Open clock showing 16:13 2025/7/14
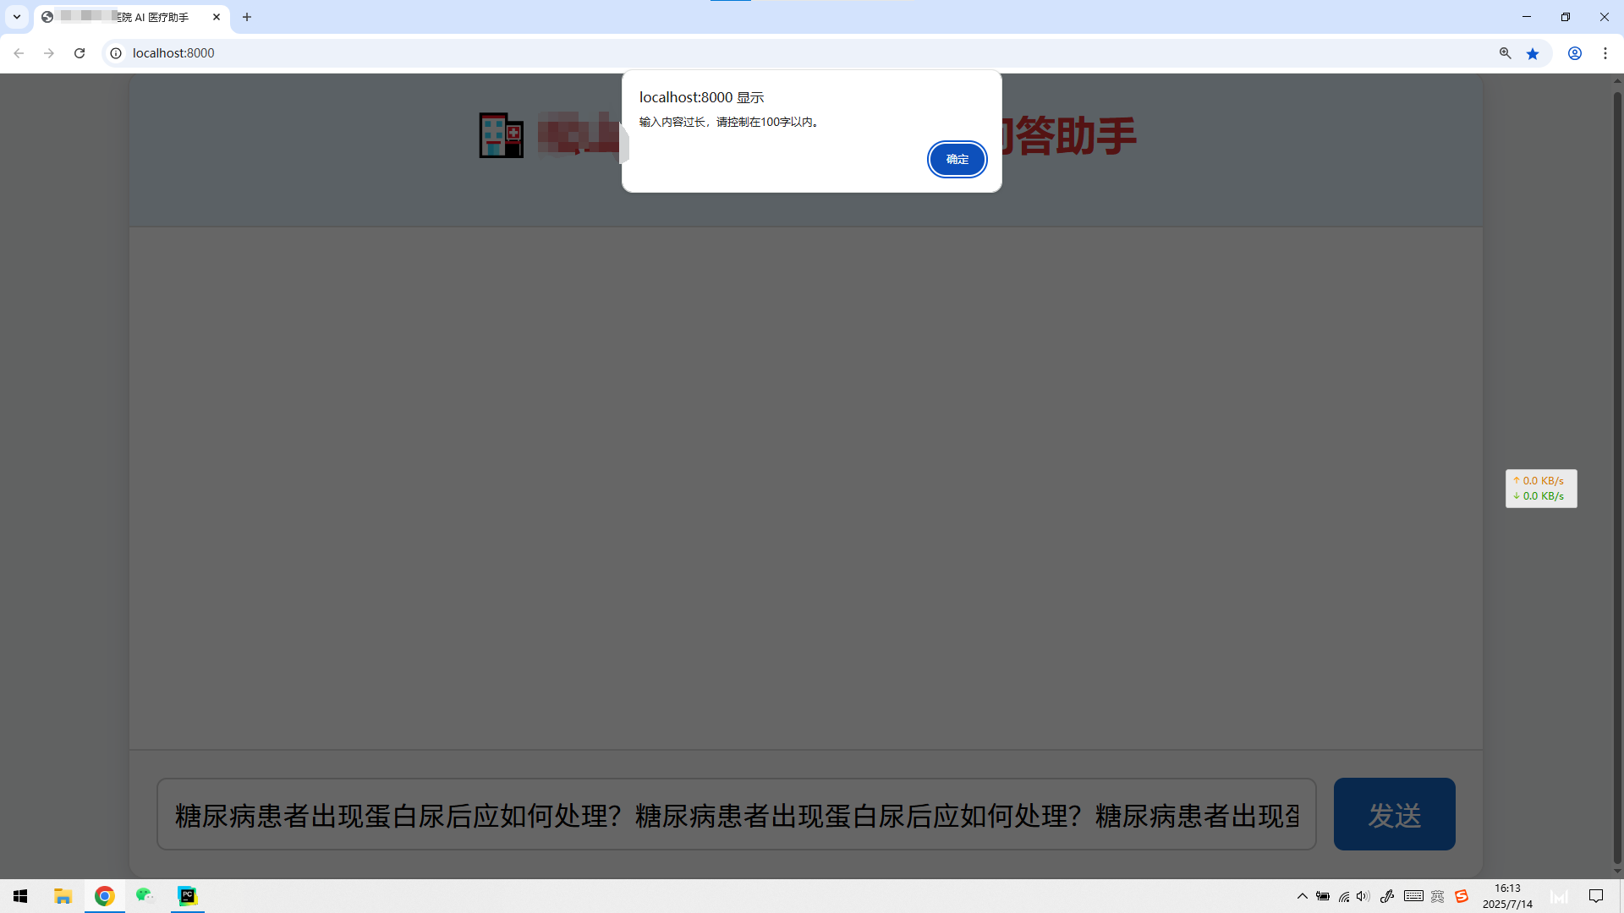 pos(1507,896)
